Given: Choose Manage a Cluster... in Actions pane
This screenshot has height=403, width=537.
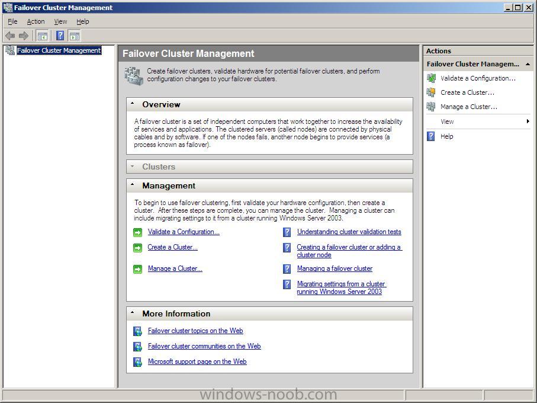Looking at the screenshot, I should click(x=469, y=107).
